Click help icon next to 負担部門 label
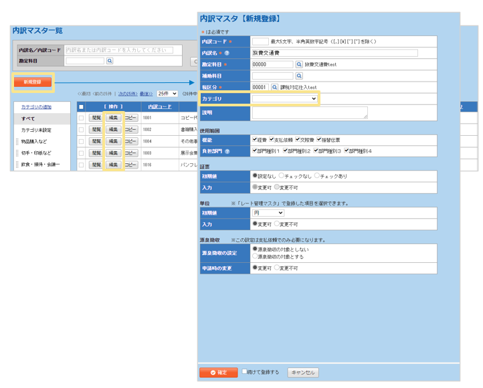Image resolution: width=483 pixels, height=388 pixels. pyautogui.click(x=228, y=152)
